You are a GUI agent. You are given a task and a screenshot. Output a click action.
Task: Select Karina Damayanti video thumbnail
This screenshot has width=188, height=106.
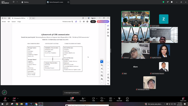pos(135,19)
